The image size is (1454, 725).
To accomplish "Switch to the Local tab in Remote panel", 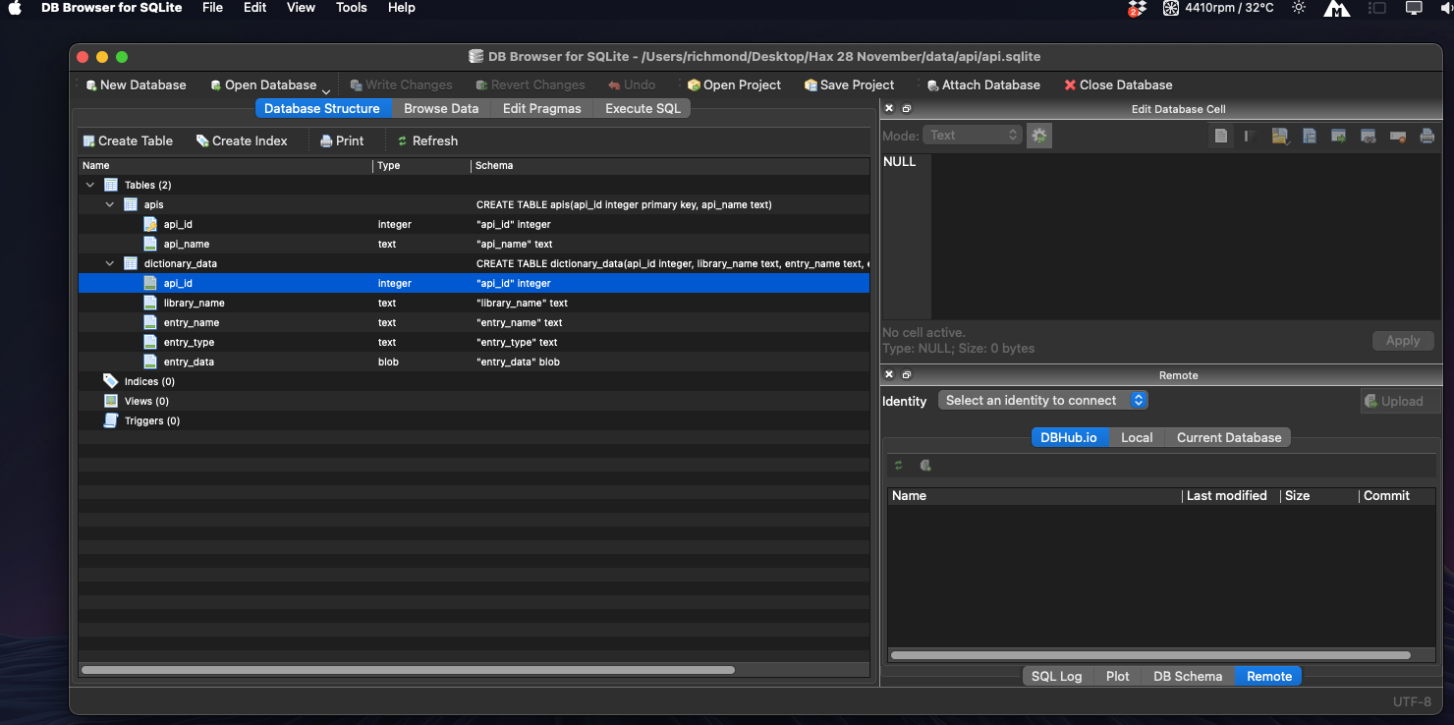I will click(1137, 437).
